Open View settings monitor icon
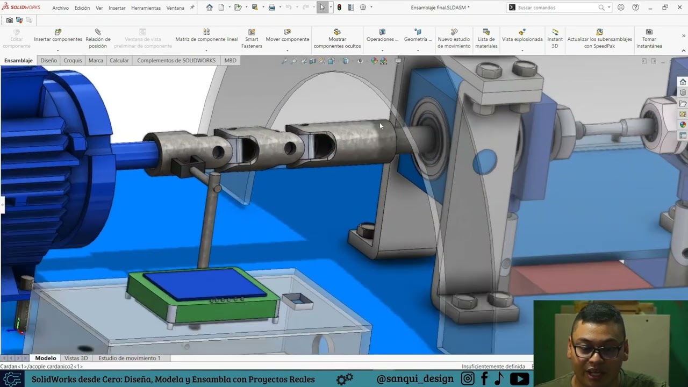The height and width of the screenshot is (387, 688). coord(398,61)
